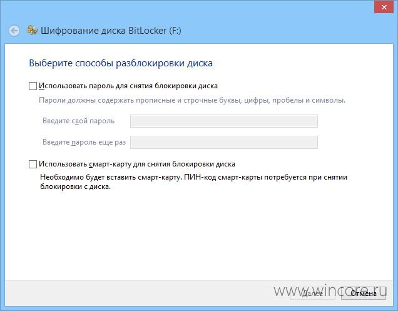Click the Отмена (Cancel) button

364,293
